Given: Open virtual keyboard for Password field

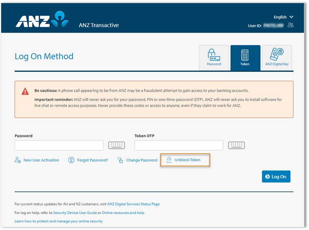Looking at the screenshot, I should 116,145.
